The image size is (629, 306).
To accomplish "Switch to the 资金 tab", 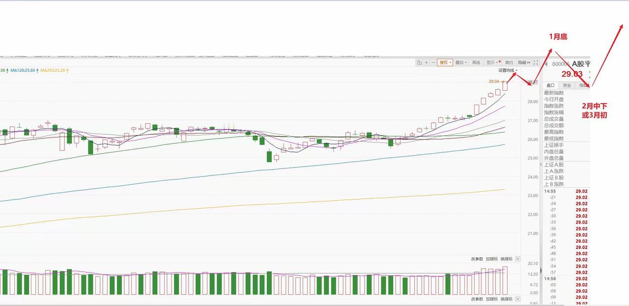I will click(x=567, y=85).
